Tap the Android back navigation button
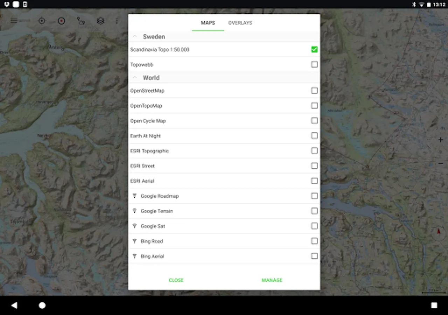448x315 pixels. tap(14, 305)
